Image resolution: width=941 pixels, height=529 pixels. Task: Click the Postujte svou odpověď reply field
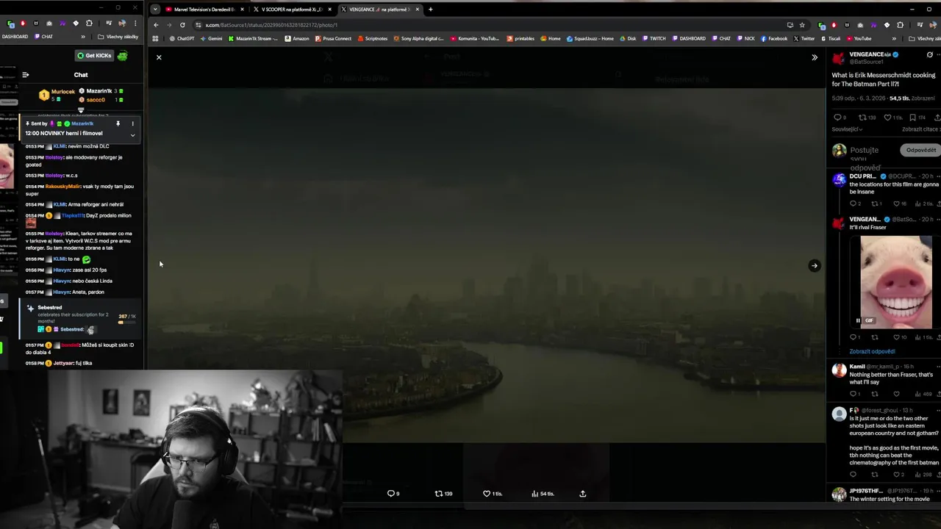(x=865, y=159)
